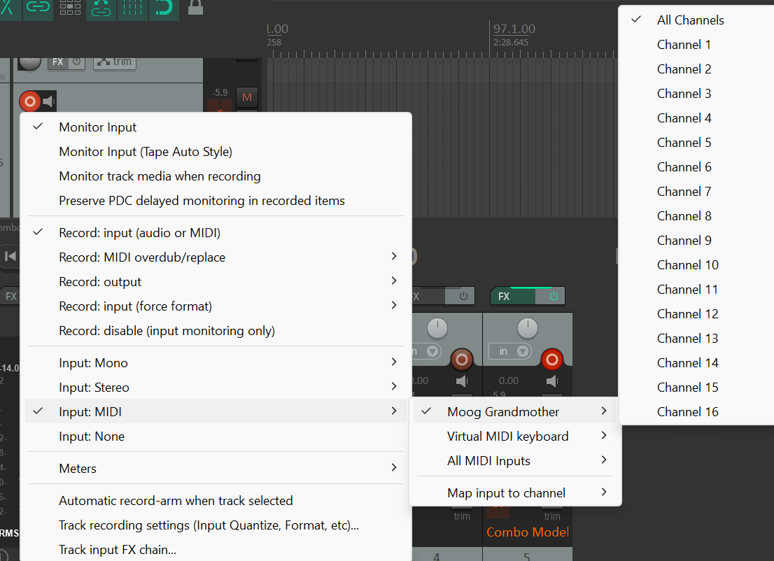Bypass FX power icon on track panel

76,62
